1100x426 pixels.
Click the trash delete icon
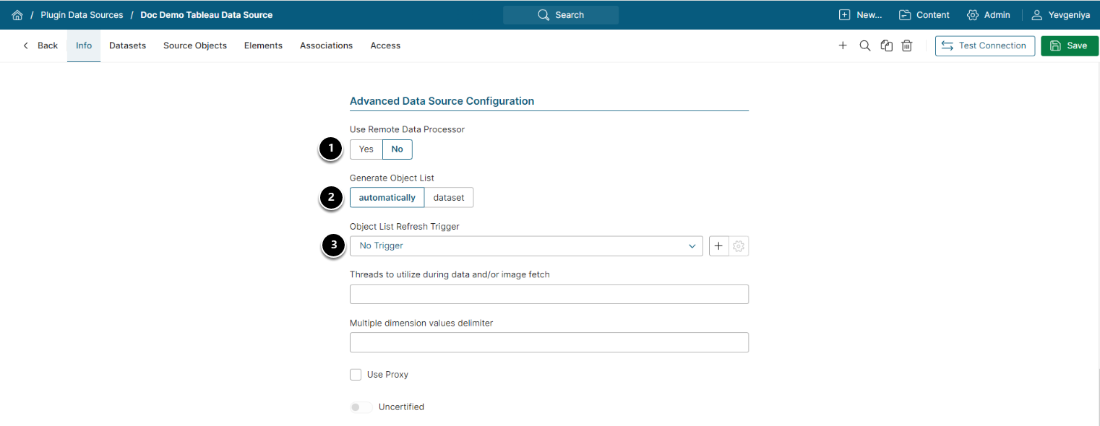point(907,45)
